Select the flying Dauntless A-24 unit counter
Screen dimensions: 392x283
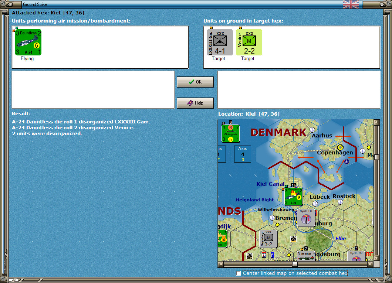click(28, 42)
